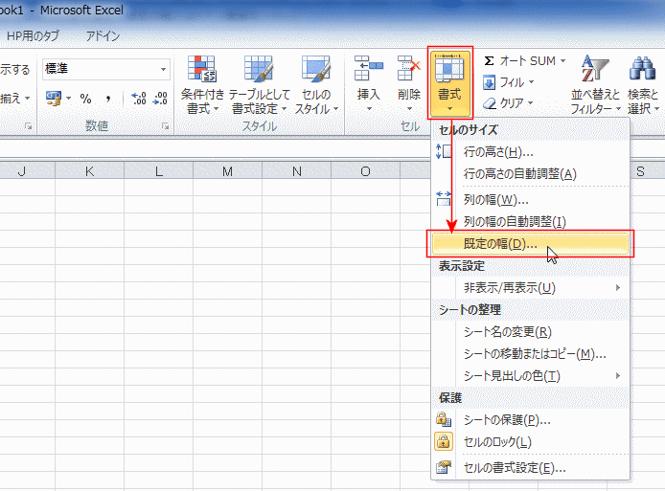Select column header M
This screenshot has height=491, width=665.
point(228,171)
